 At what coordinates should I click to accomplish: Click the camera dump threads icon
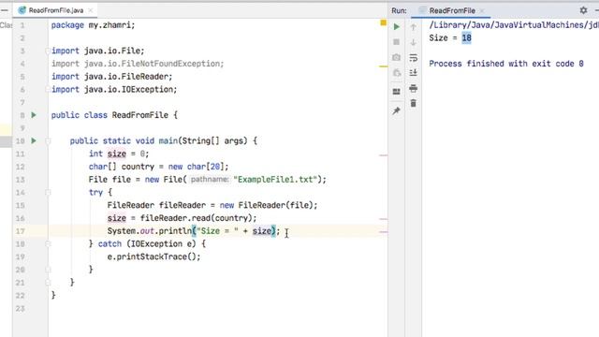coord(397,57)
